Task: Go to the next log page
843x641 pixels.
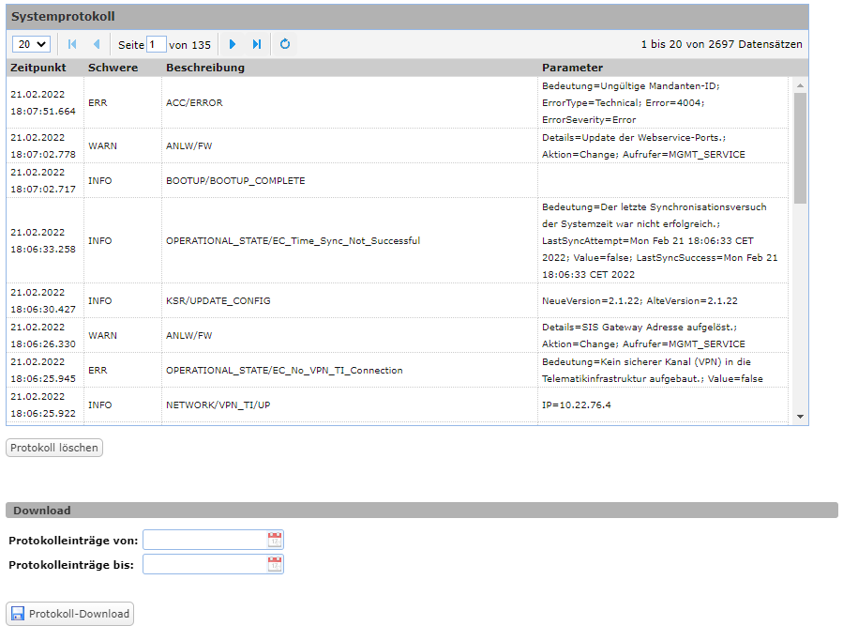Action: pos(233,44)
